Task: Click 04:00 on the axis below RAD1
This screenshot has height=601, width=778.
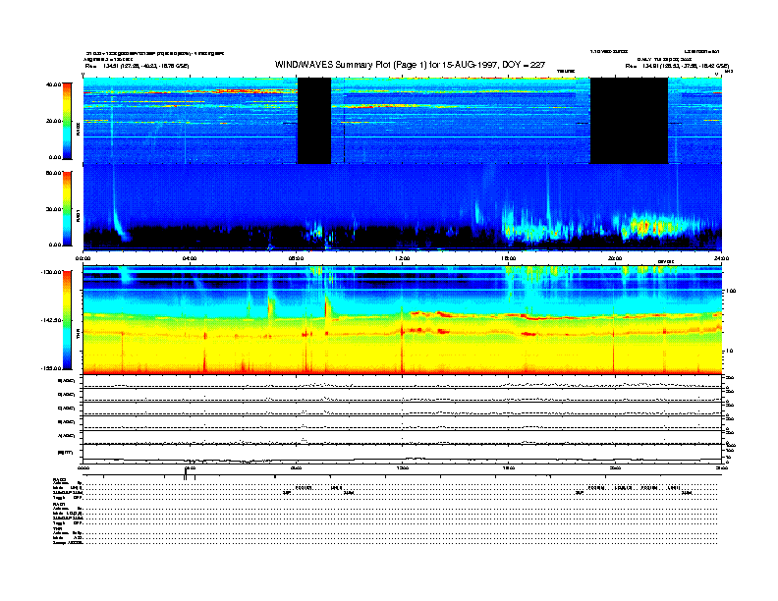Action: click(x=190, y=258)
